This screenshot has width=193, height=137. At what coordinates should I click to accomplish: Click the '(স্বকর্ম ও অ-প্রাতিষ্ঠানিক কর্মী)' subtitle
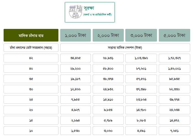click(97, 15)
